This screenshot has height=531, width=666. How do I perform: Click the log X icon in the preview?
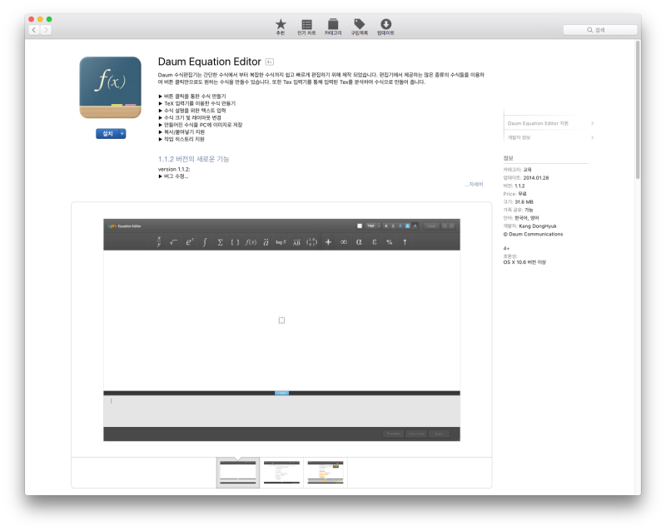coord(281,242)
